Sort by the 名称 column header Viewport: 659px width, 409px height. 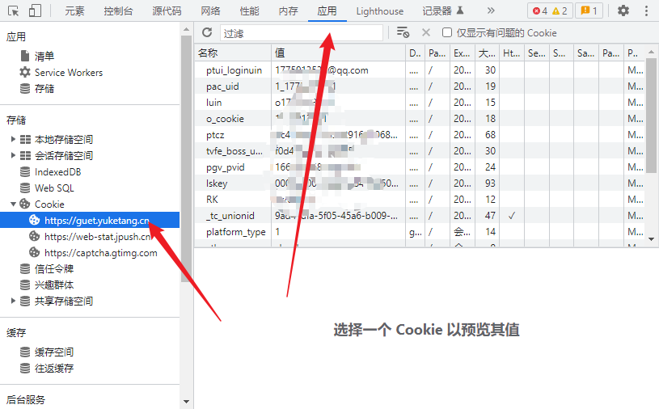pyautogui.click(x=233, y=53)
